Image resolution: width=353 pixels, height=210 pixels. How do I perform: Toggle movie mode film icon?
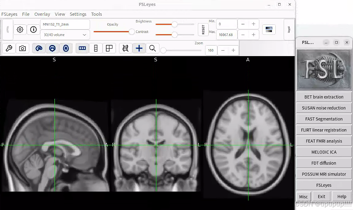pos(125,48)
